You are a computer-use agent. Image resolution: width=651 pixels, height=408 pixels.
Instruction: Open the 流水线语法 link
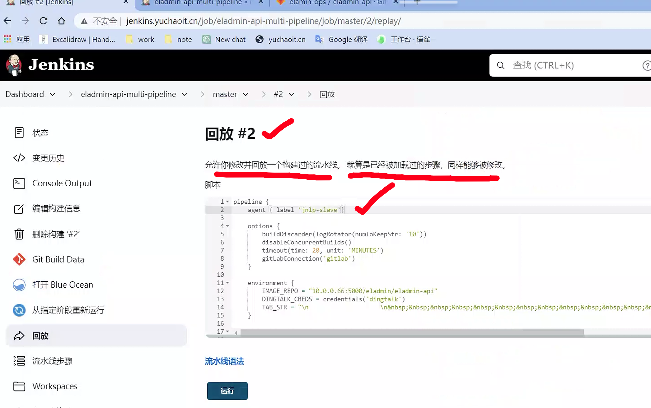pos(224,361)
